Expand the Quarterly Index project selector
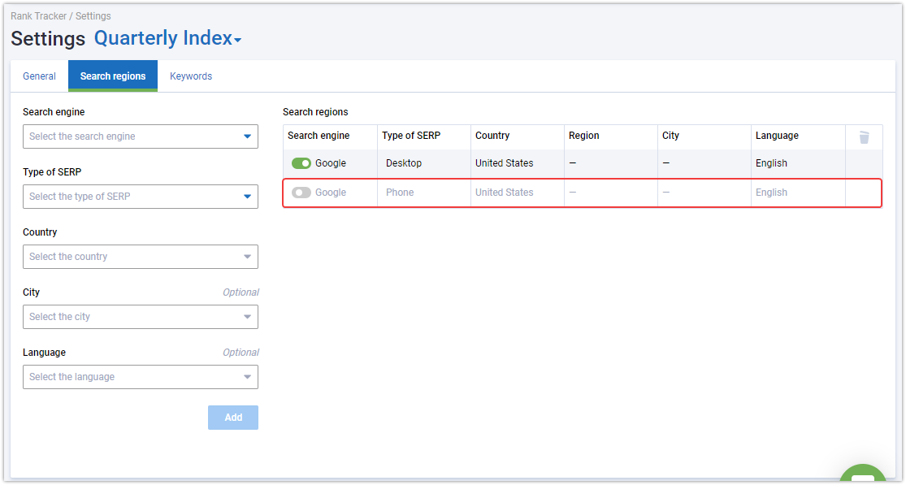The image size is (906, 485). (x=167, y=38)
